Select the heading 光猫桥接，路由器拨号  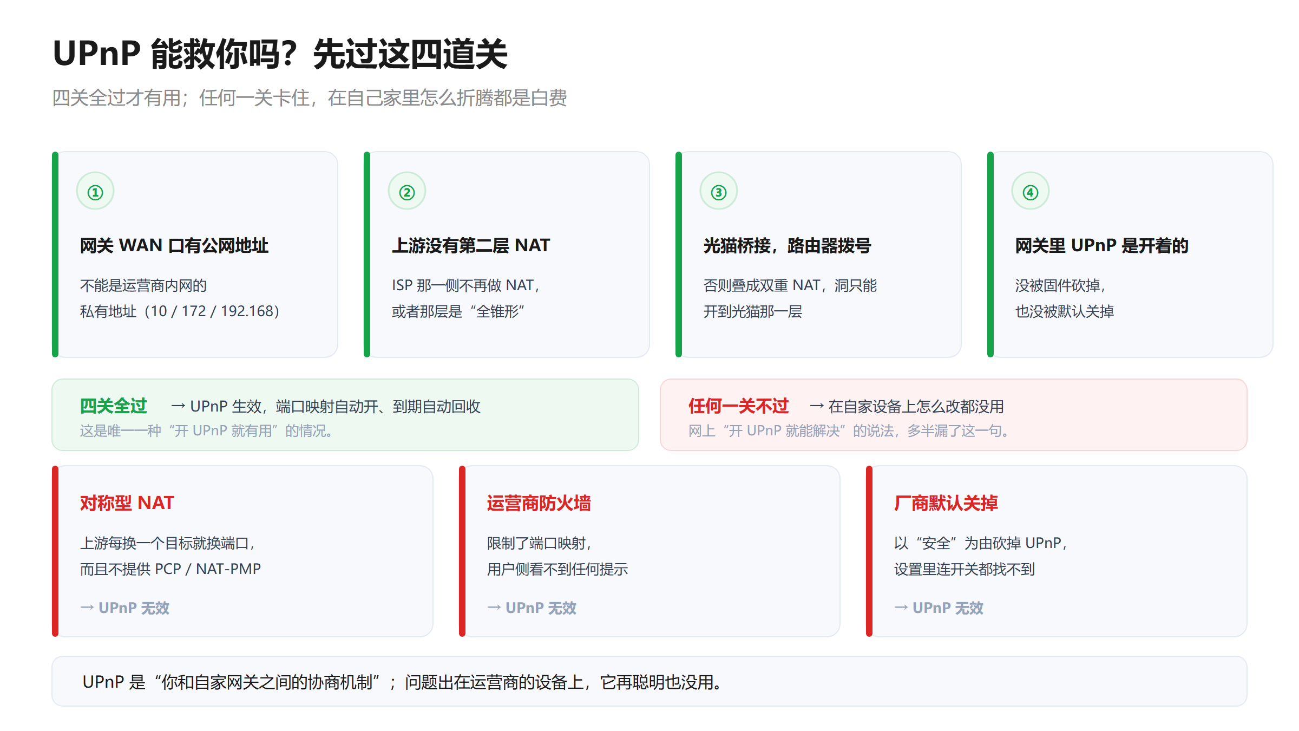(x=788, y=246)
